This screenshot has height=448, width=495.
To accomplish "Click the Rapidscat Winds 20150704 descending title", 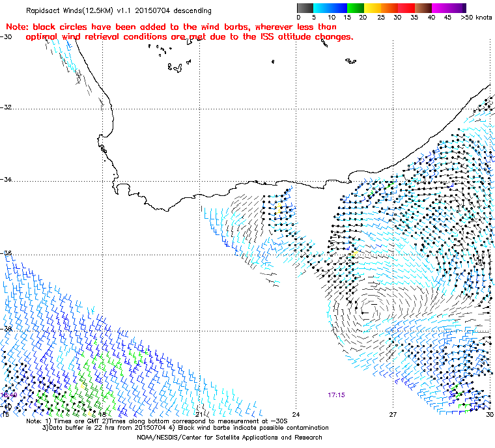I will [x=119, y=10].
